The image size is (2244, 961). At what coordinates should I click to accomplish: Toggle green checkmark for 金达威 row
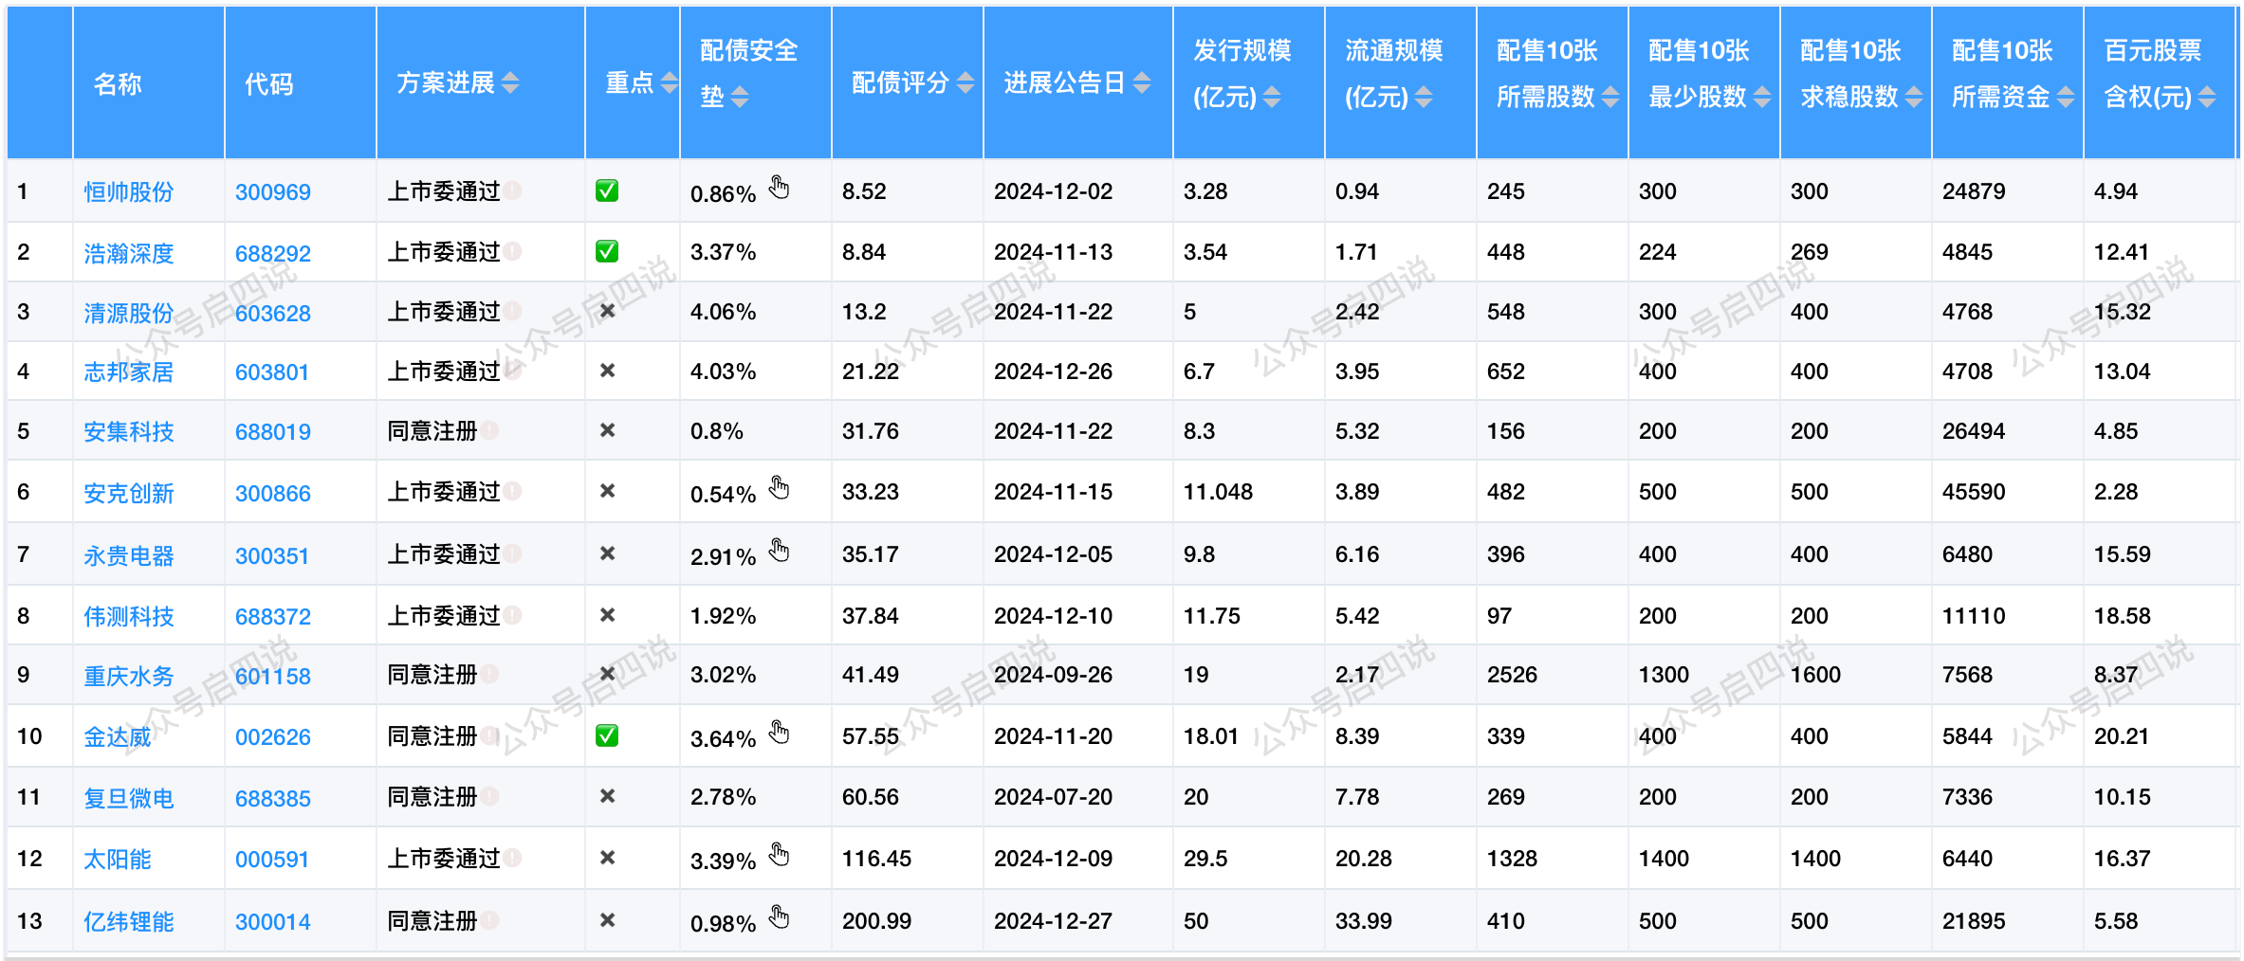607,735
